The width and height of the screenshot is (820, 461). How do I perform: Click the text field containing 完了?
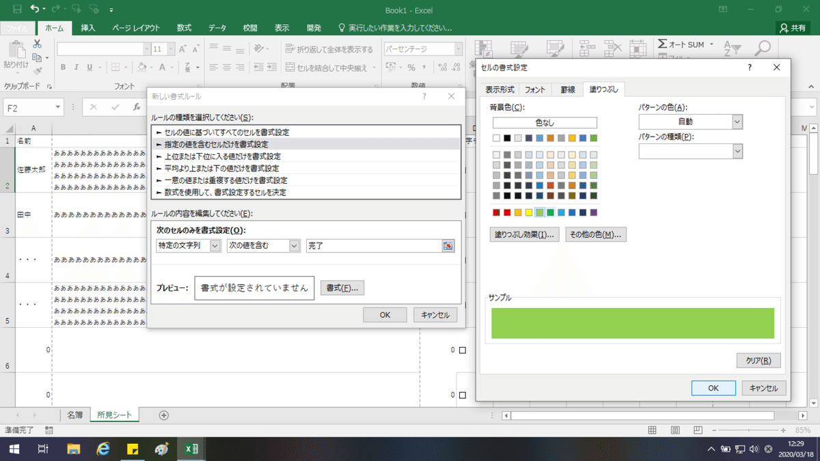point(374,246)
